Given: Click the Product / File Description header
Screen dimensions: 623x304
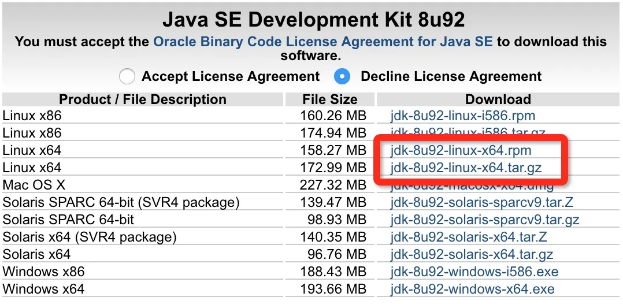Looking at the screenshot, I should (x=143, y=99).
